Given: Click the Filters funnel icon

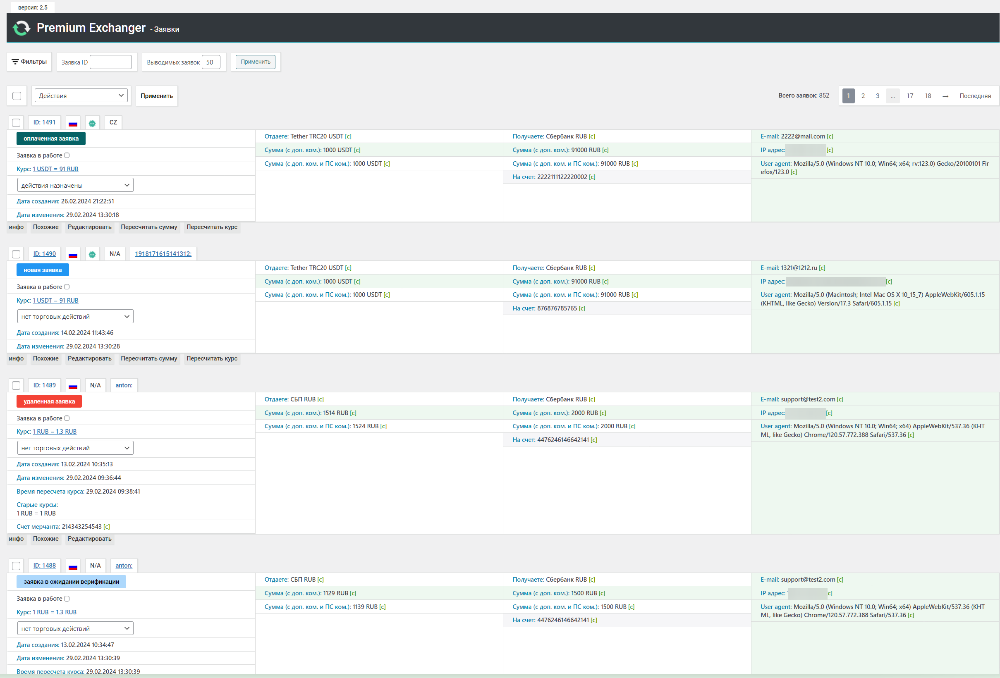Looking at the screenshot, I should pos(15,62).
